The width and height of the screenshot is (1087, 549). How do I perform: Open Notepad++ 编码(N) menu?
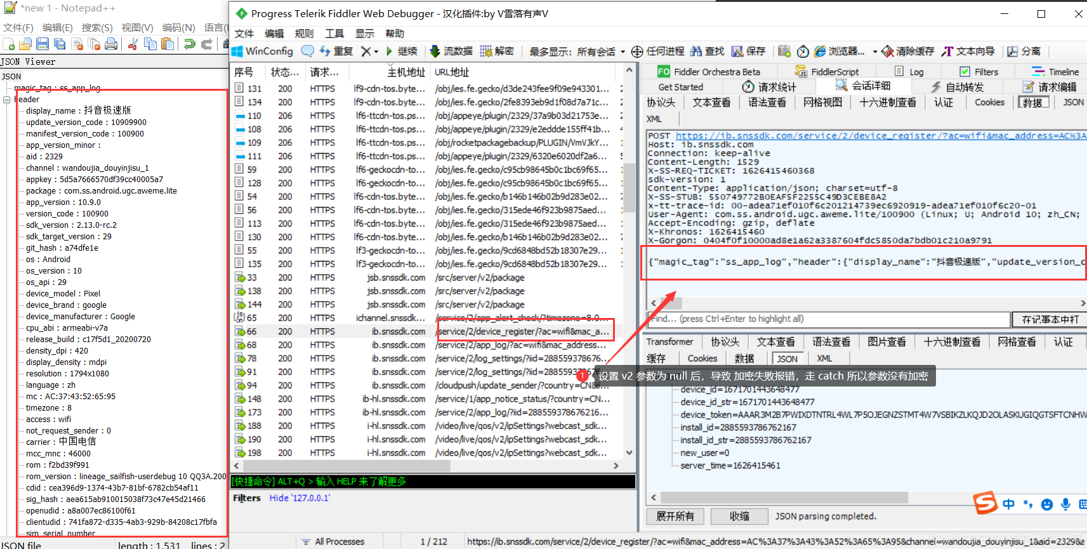[178, 27]
